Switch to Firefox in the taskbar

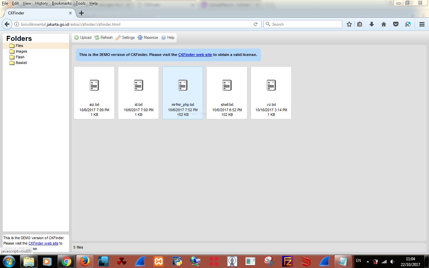coord(85,261)
